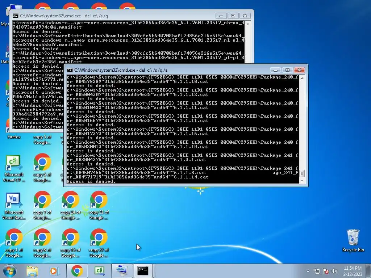371x278 pixels.
Task: Click '74f873acd994c04.manifest' in back cmd window
Action: click(47, 27)
